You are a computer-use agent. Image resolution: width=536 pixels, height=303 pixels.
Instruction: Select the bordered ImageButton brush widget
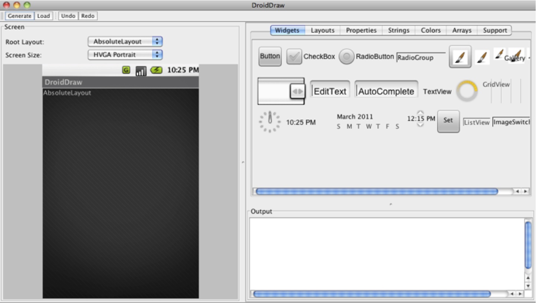pos(460,57)
